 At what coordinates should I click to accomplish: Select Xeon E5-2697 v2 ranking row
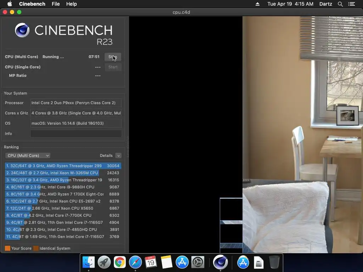pos(63,201)
